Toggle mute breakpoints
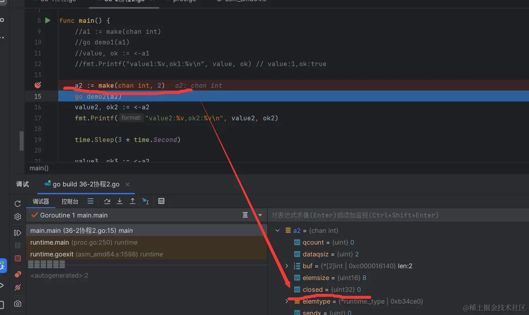 tap(18, 287)
